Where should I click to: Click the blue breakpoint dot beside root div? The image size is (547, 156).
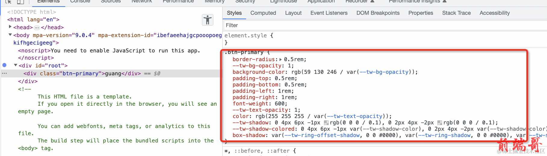coord(5,65)
